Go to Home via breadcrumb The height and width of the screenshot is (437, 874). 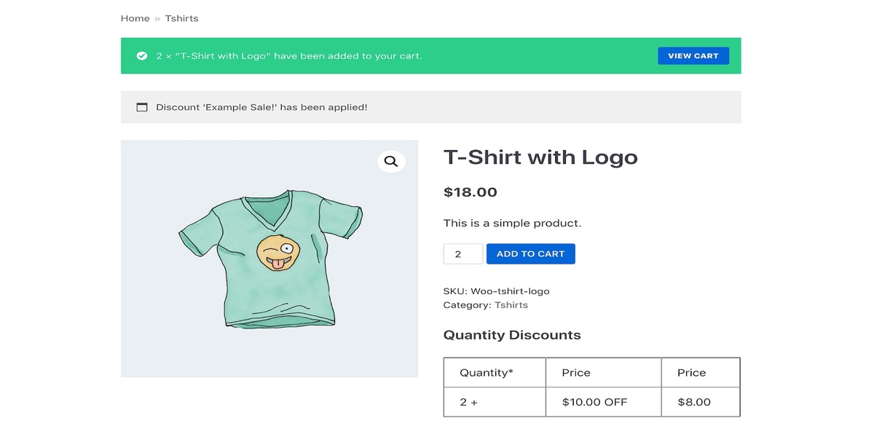135,18
